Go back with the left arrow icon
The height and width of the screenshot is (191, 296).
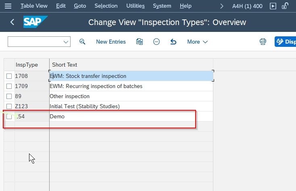12,22
